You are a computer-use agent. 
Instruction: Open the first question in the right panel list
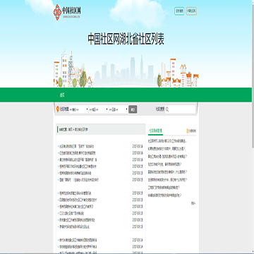167,141
